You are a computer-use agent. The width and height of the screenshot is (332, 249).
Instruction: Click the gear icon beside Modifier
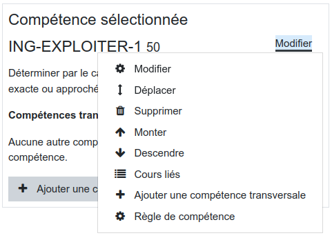[120, 68]
